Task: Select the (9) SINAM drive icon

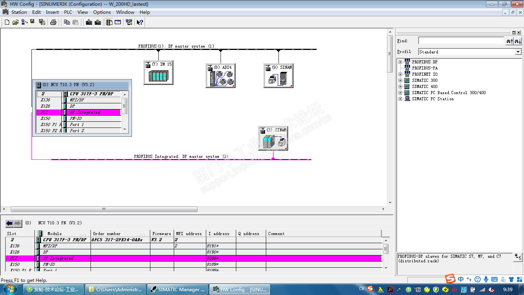Action: click(x=278, y=75)
